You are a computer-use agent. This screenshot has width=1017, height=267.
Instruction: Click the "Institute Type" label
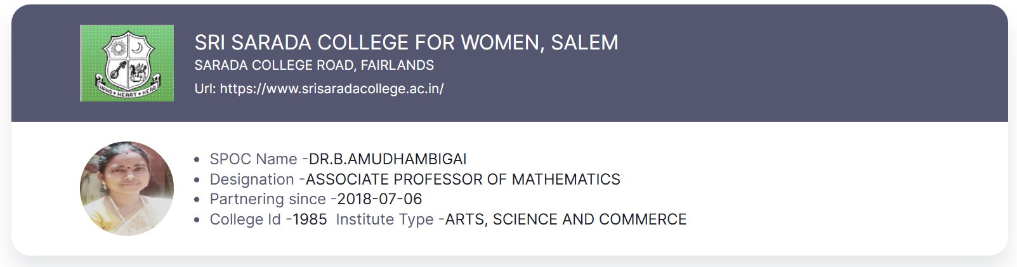point(384,219)
